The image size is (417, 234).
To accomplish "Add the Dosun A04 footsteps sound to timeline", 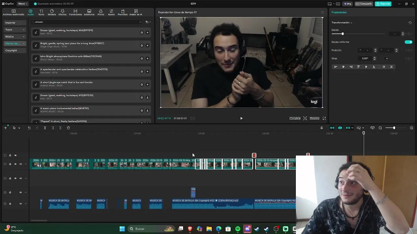I will coord(147,32).
